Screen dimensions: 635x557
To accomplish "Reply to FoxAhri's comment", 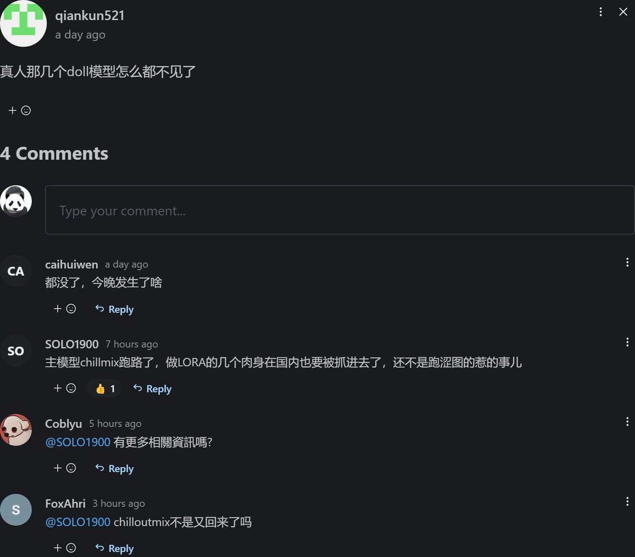I will click(x=114, y=549).
